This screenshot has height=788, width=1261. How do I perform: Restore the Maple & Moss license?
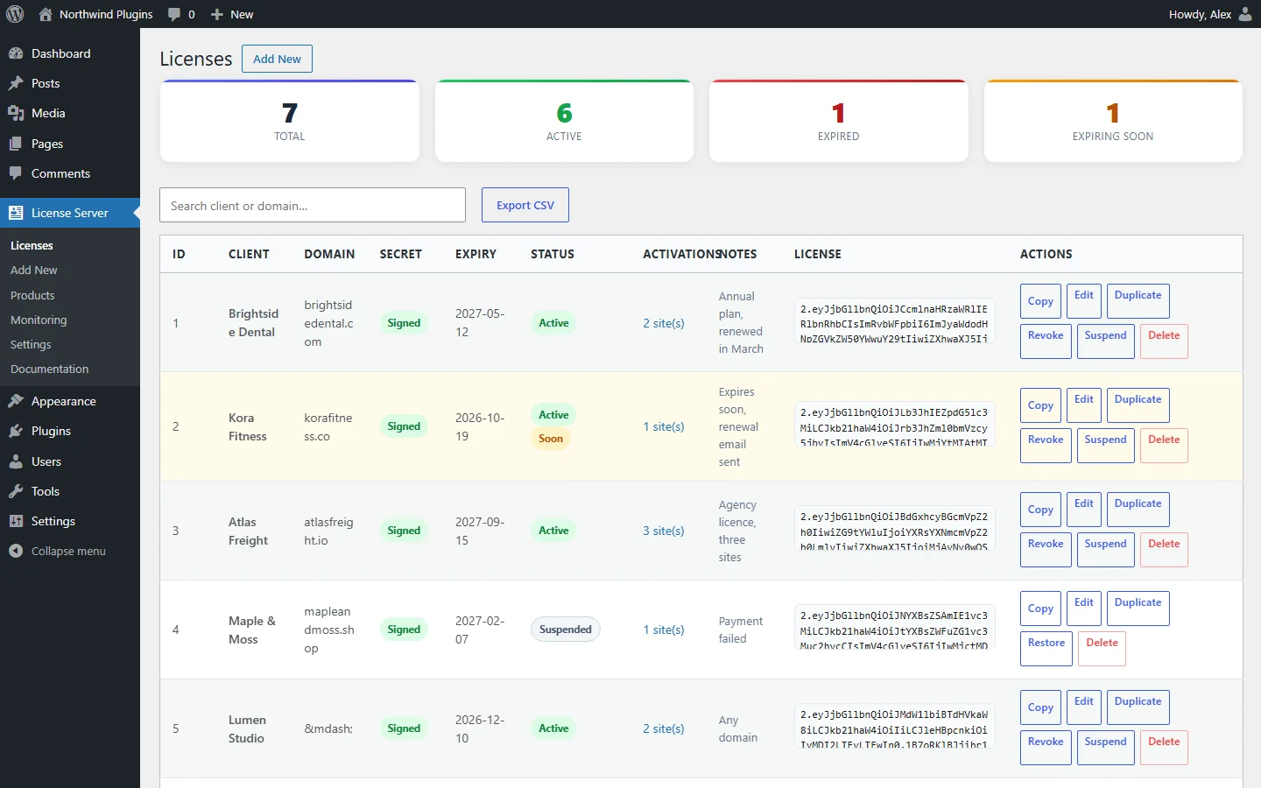coord(1046,648)
